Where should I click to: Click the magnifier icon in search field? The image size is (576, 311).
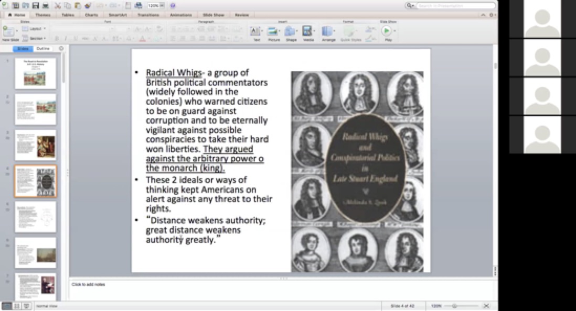click(x=410, y=6)
